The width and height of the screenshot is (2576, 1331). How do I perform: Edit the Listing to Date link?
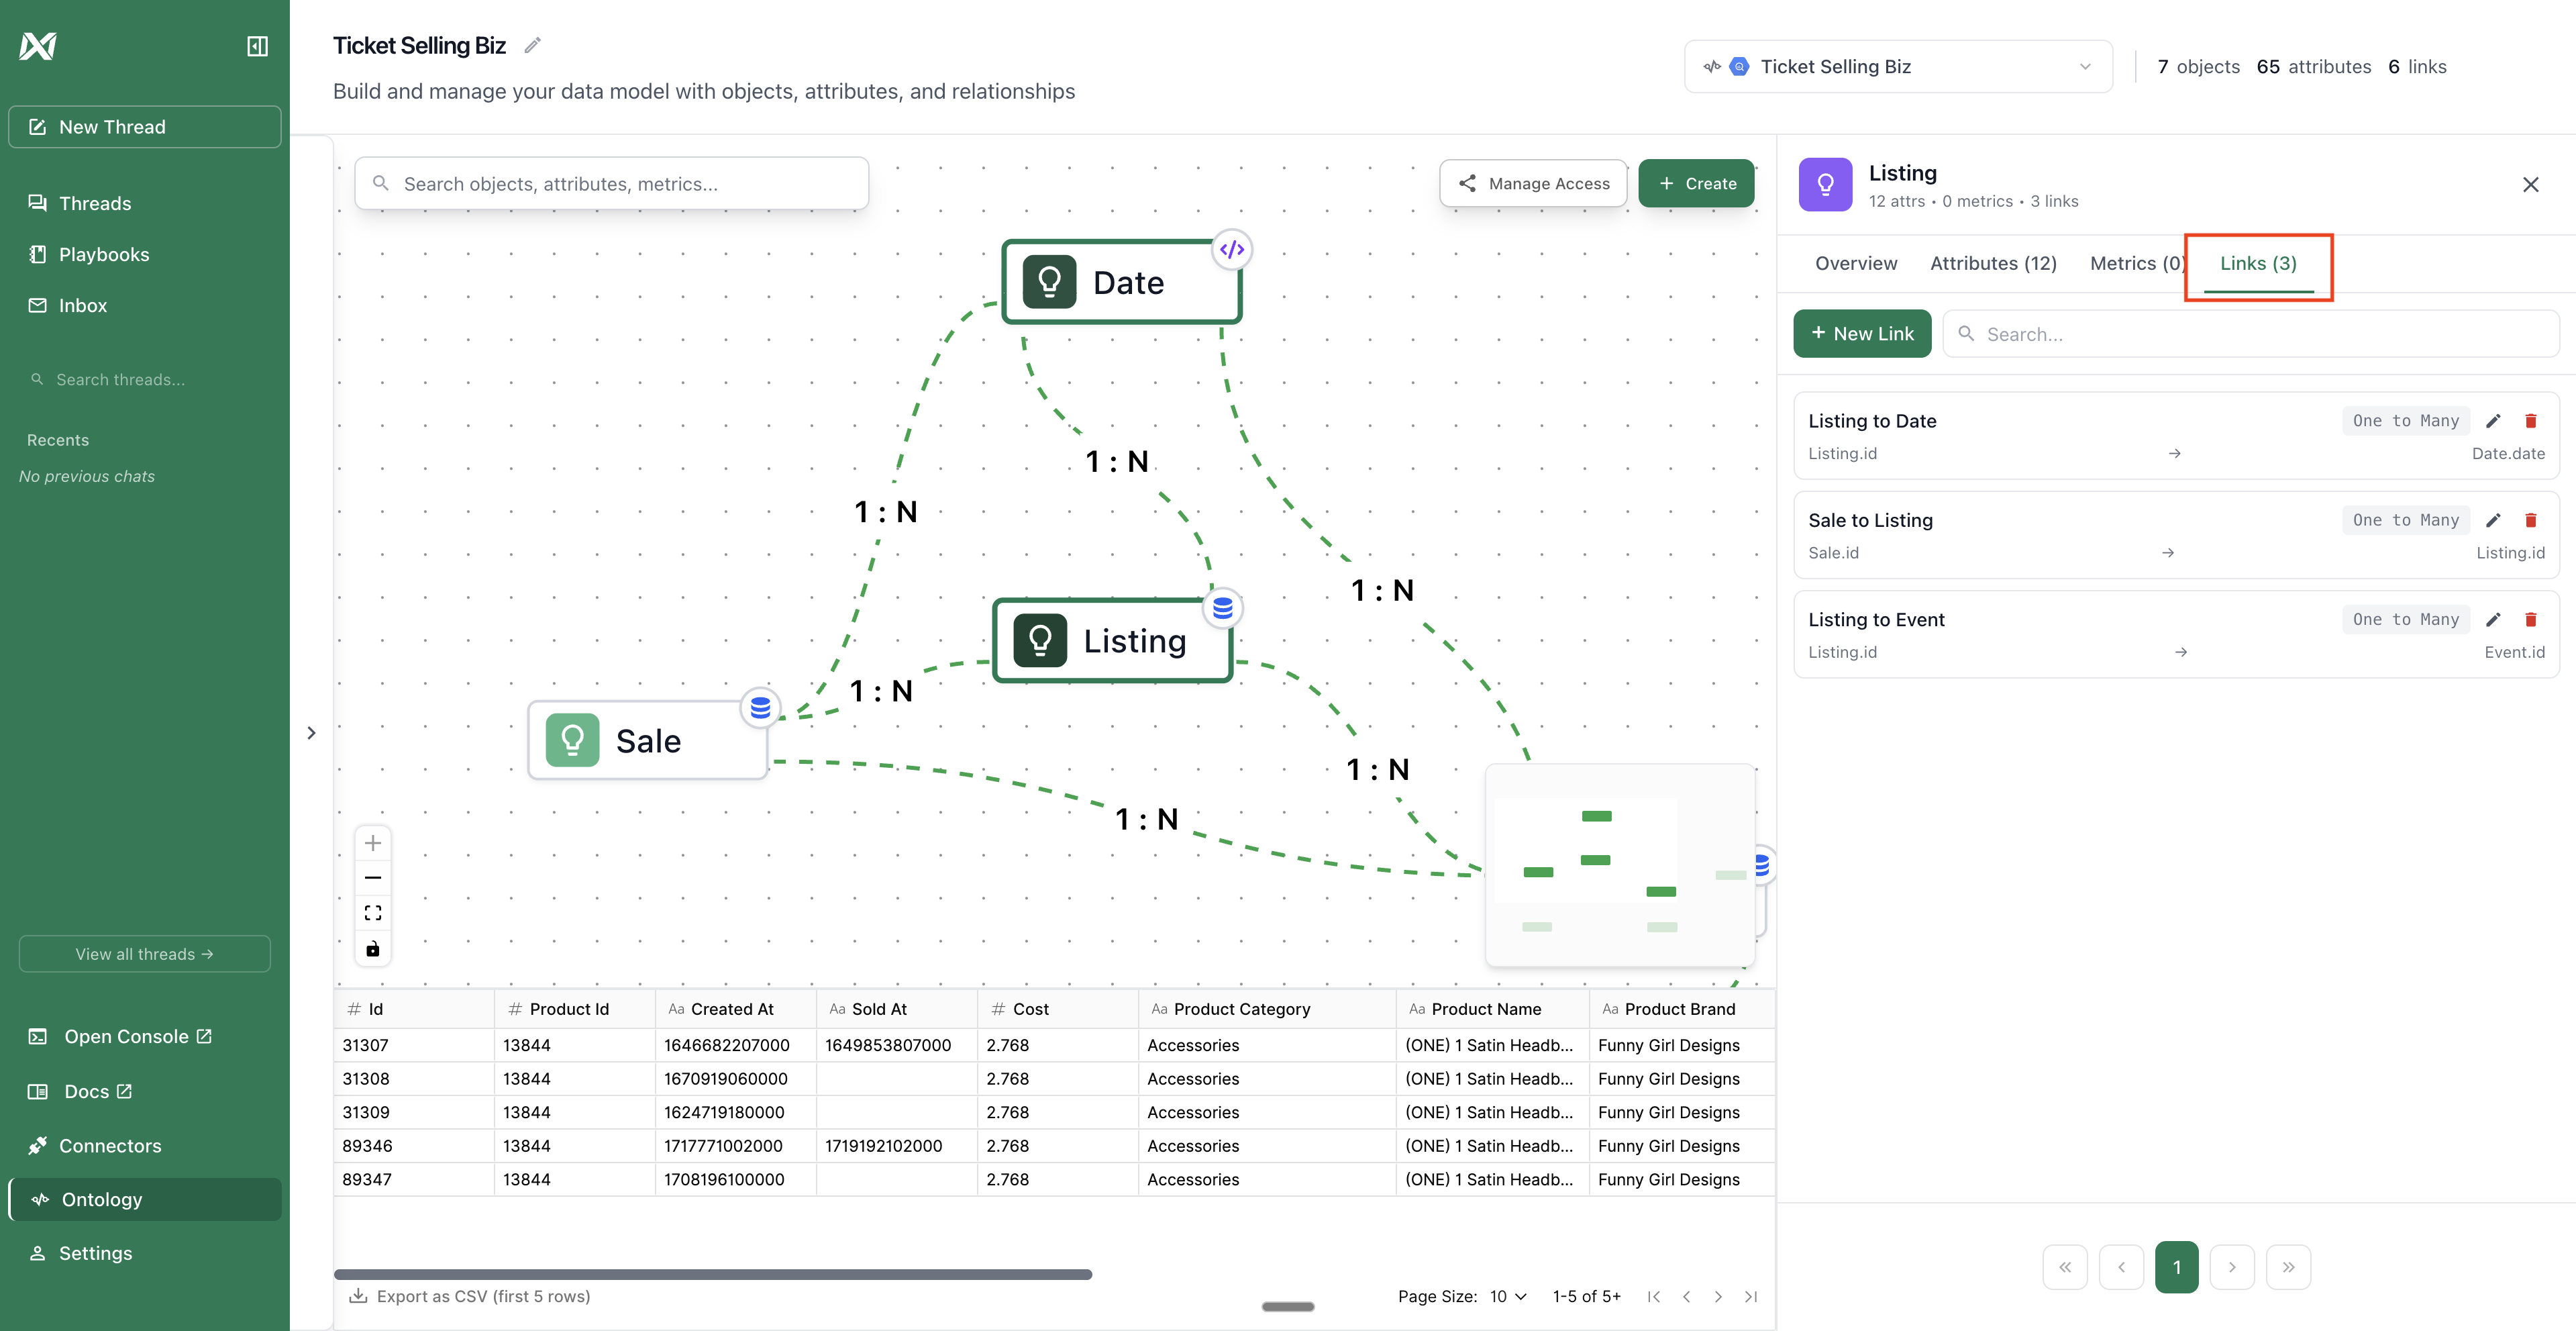[2494, 420]
